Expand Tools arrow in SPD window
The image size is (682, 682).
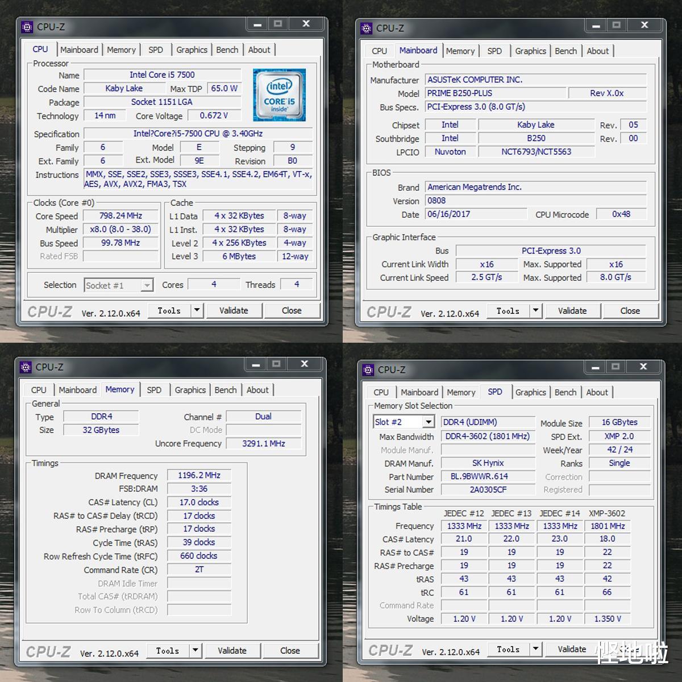point(535,649)
